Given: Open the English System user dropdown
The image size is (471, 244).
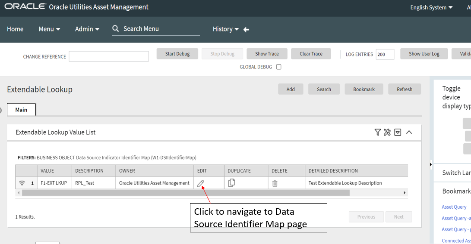Looking at the screenshot, I should pos(431,7).
